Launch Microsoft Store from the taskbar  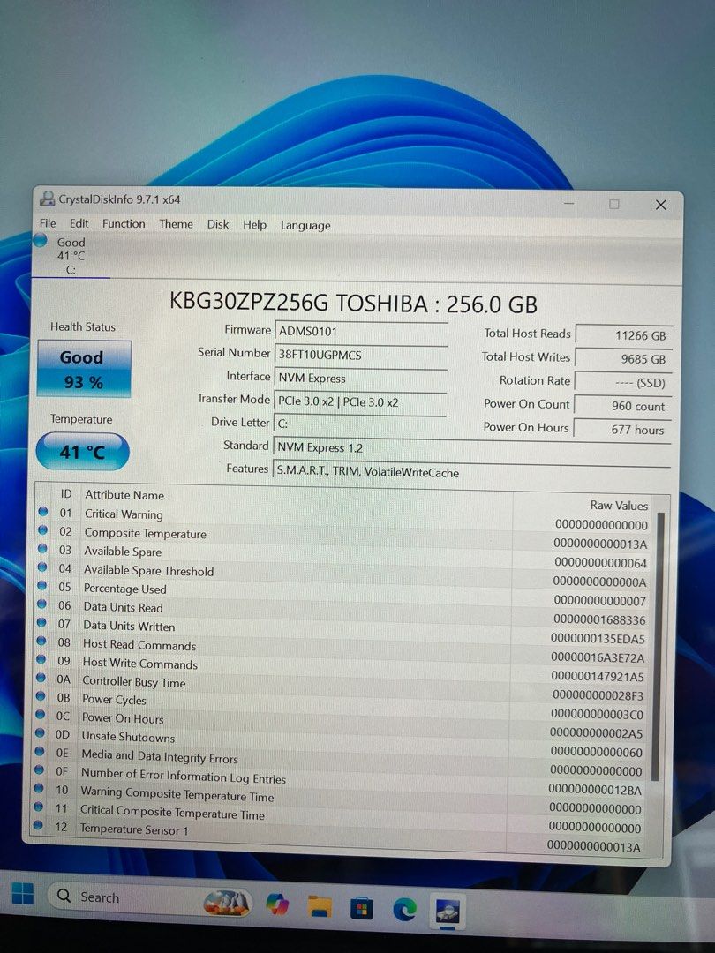[361, 908]
